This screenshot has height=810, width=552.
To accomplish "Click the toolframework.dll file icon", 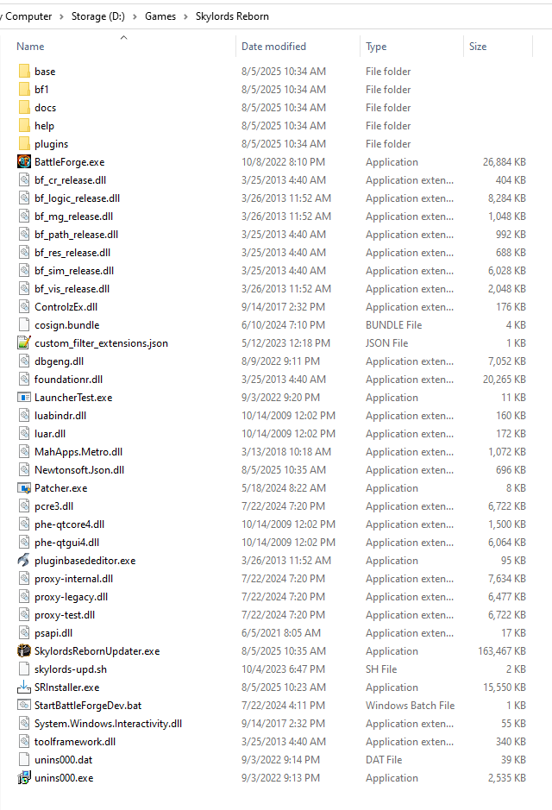I will tap(24, 741).
